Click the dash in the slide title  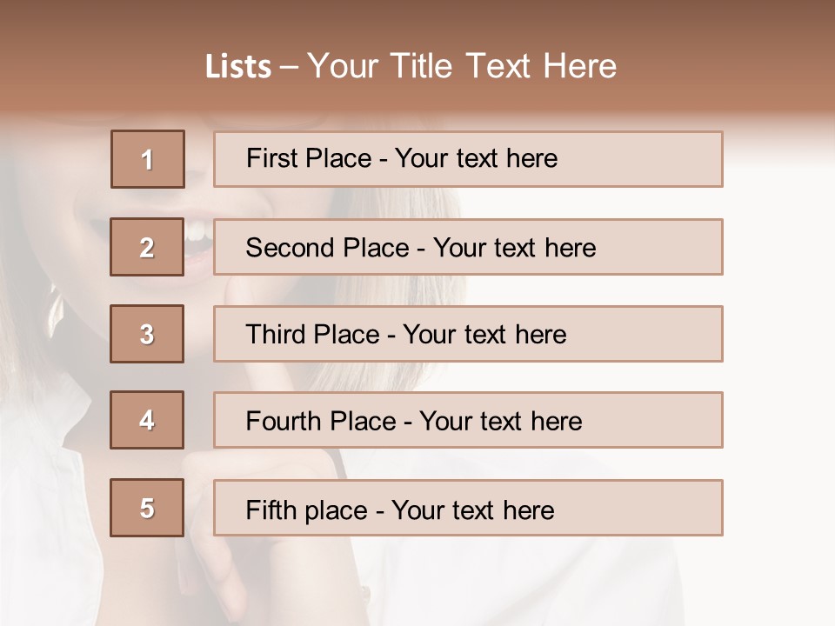289,67
